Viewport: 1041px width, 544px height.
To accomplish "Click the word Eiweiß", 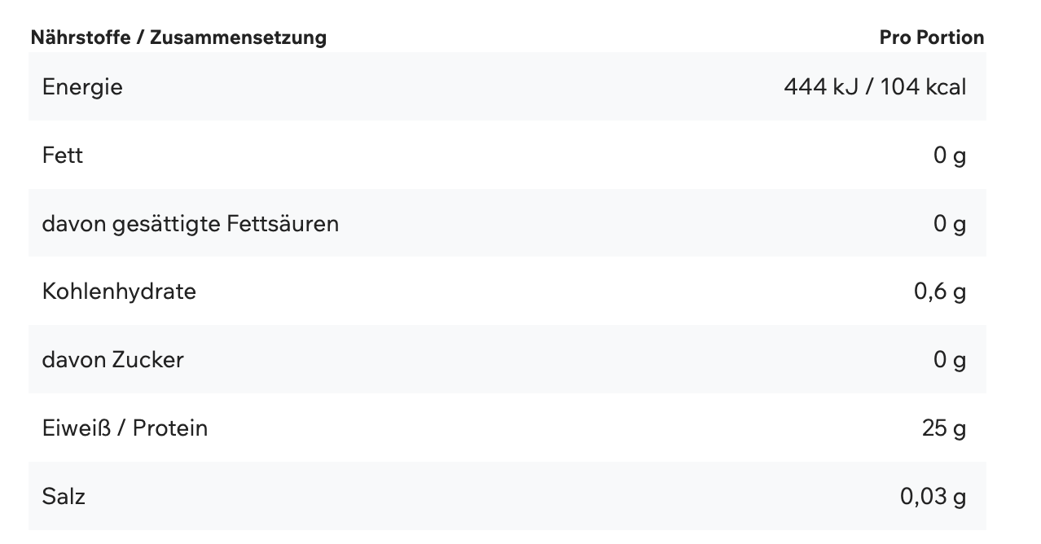I will point(76,428).
